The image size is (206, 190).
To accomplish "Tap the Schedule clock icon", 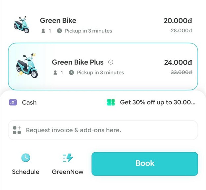I will (25, 158).
